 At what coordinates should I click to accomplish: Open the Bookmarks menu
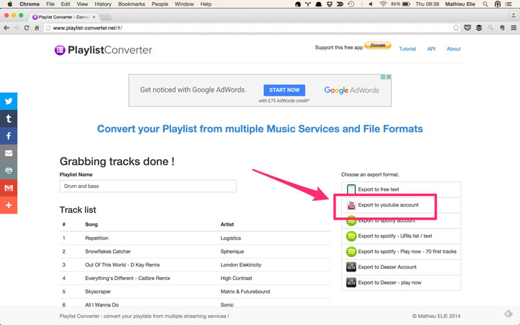131,4
